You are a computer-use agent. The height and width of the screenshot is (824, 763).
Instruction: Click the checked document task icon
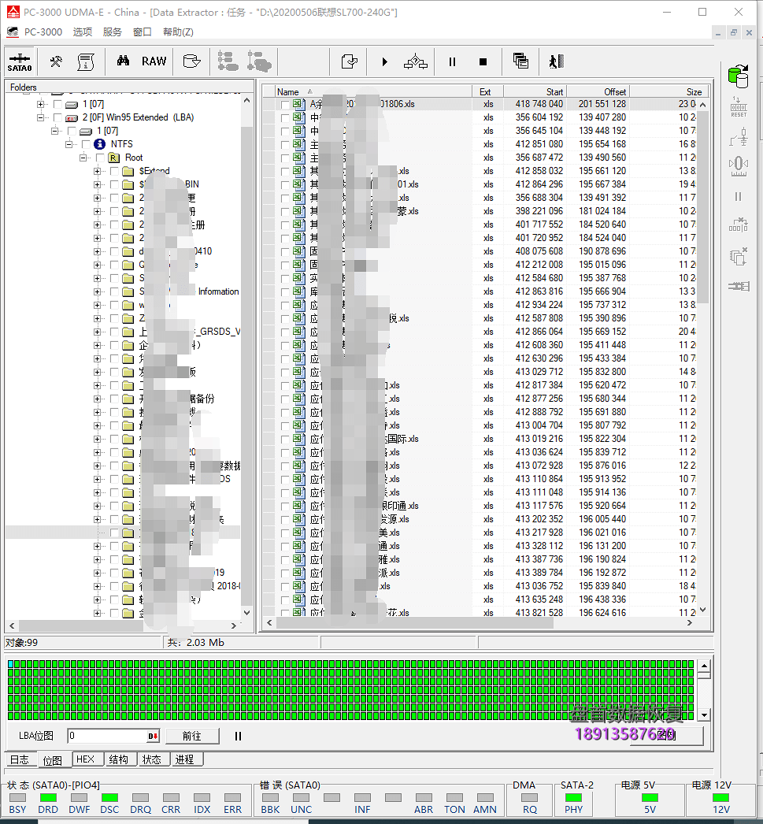349,62
